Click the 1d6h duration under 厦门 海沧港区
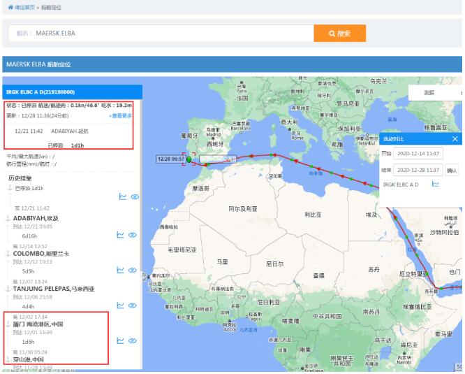465x374 pixels. point(28,342)
